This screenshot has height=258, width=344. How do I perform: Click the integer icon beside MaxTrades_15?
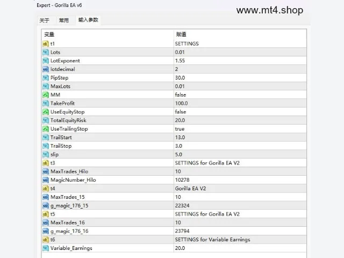(45, 197)
